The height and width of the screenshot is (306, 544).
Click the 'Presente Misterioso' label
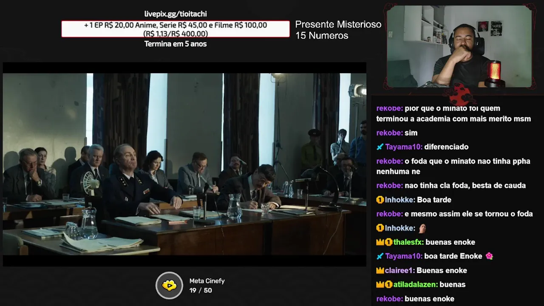coord(338,25)
